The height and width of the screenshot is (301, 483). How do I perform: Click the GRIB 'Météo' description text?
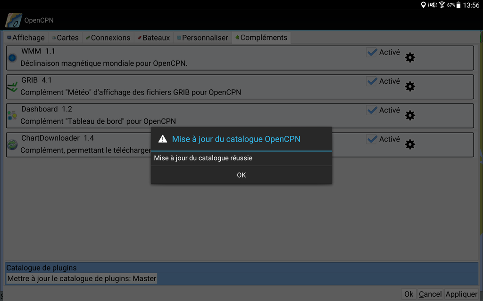tap(131, 92)
